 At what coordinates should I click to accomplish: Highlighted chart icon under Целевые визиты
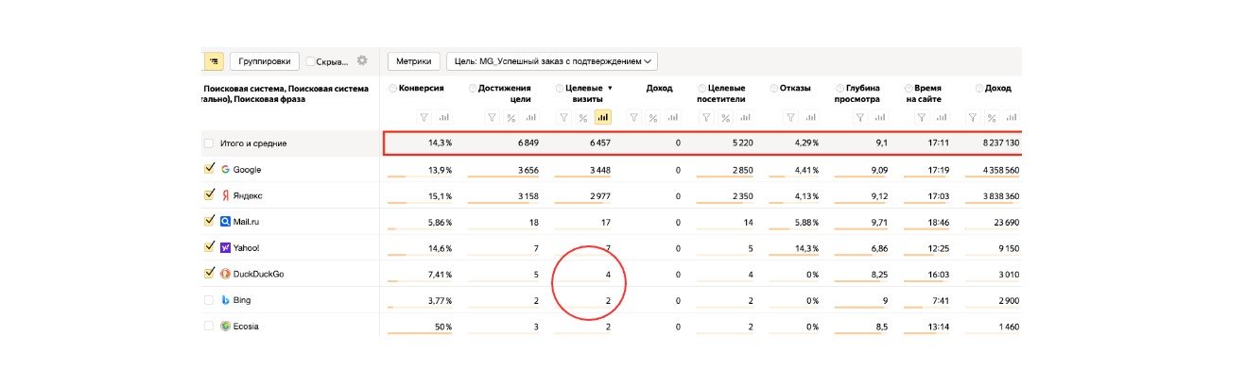603,117
